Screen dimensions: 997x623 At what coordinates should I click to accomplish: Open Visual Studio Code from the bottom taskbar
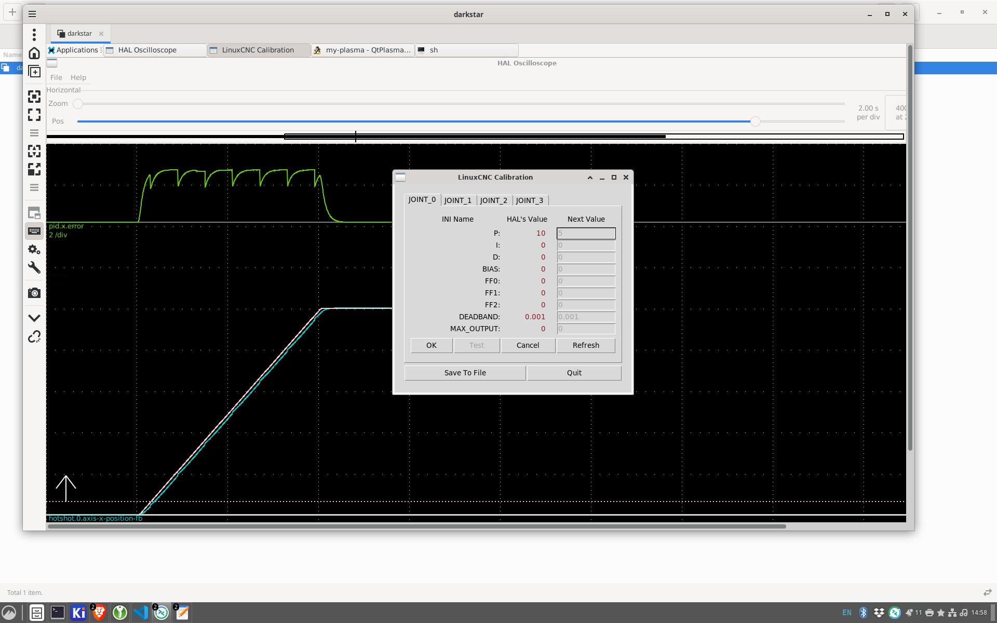click(141, 613)
